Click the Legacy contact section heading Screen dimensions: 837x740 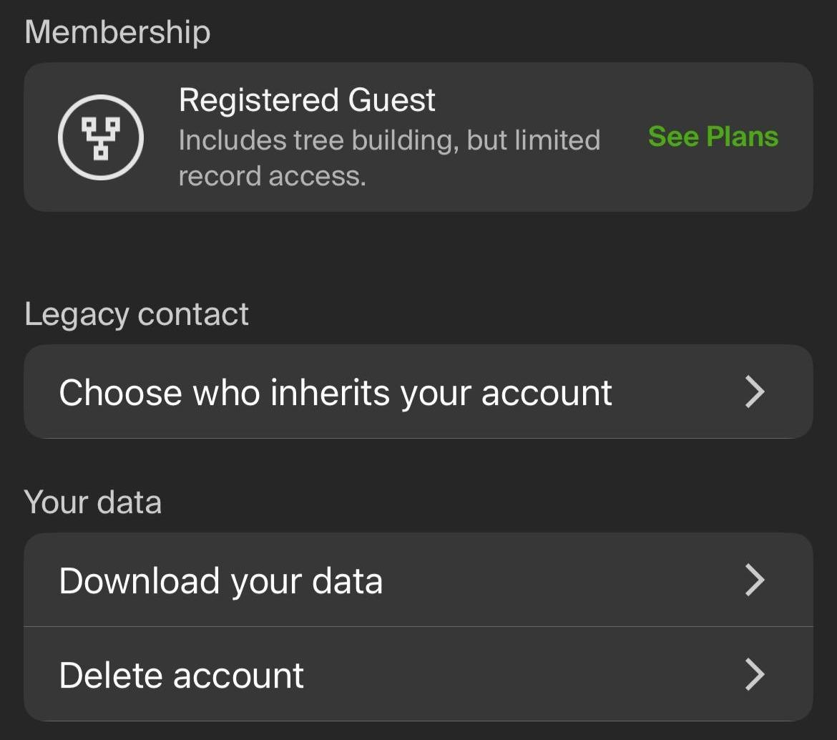(x=137, y=314)
